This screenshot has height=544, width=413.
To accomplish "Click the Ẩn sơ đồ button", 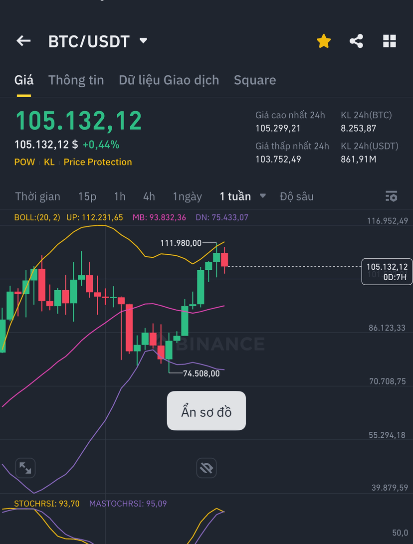I will tap(206, 411).
